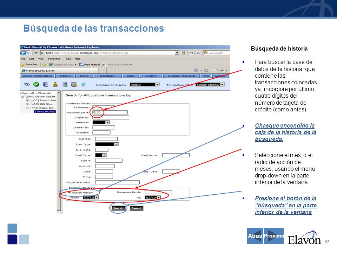Open the Database to Display dropdown

click(144, 85)
